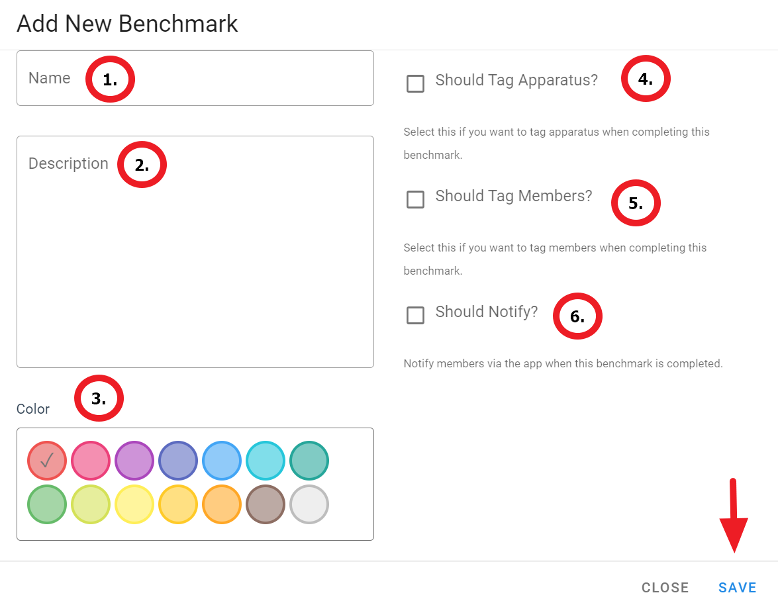
Task: Toggle the Should Notify checkbox
Action: point(415,316)
